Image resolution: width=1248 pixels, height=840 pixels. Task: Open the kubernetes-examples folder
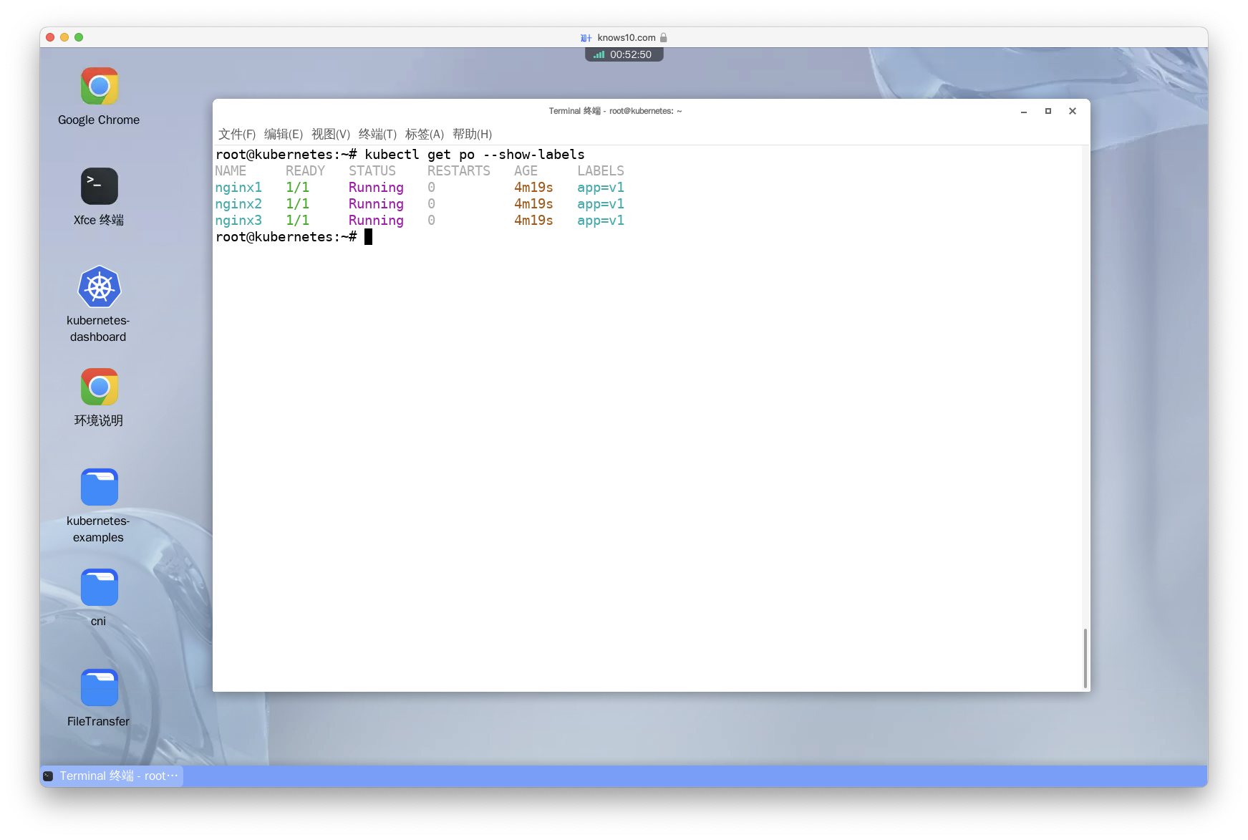point(99,488)
